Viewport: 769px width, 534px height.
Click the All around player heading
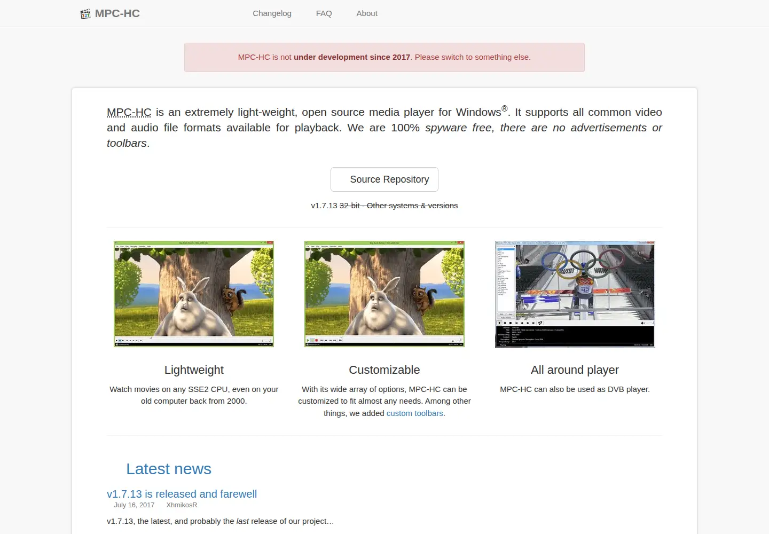coord(575,370)
